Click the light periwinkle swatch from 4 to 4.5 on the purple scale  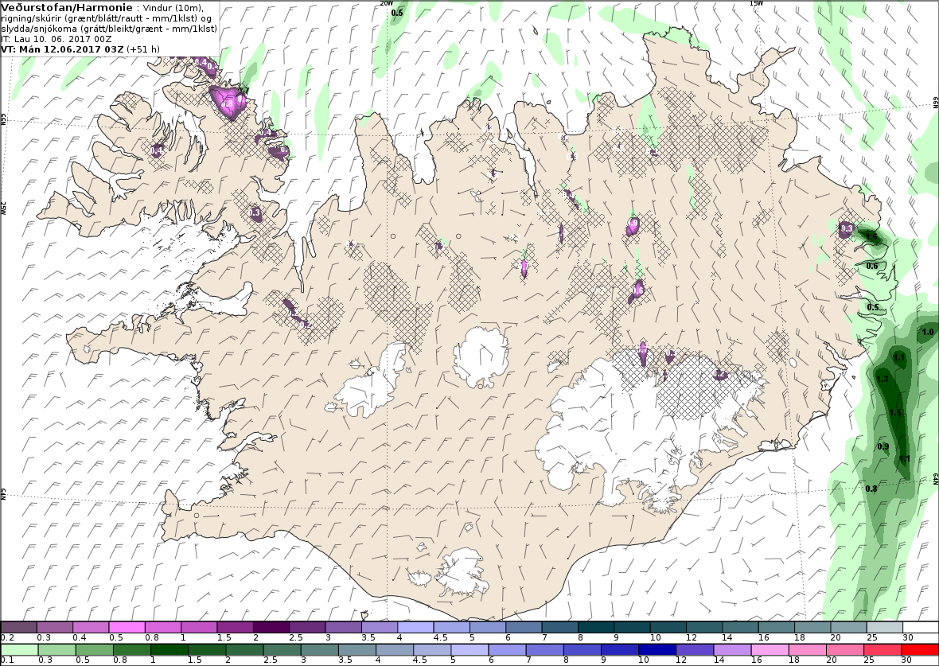(x=415, y=627)
